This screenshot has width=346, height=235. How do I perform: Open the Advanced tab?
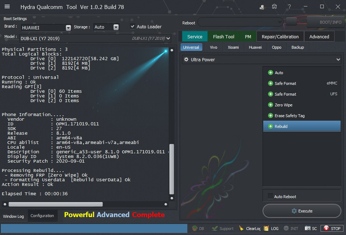coord(319,37)
